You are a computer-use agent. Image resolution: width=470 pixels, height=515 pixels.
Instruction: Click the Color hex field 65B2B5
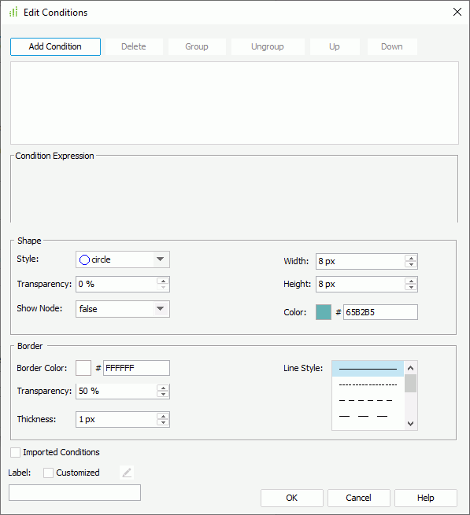380,312
